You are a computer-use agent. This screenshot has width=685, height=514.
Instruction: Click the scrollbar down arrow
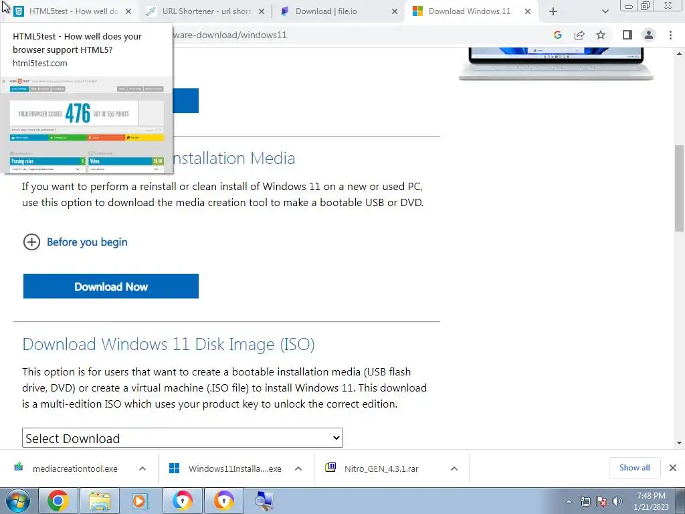click(680, 443)
